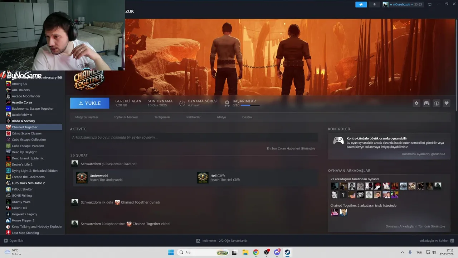Click İndirmeler 2/2 Öğe Tamamlandı status
The image size is (458, 258).
224,241
